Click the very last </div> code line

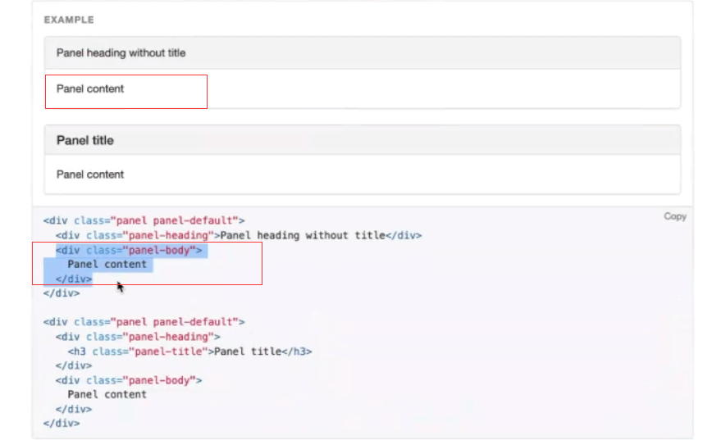[x=62, y=424]
